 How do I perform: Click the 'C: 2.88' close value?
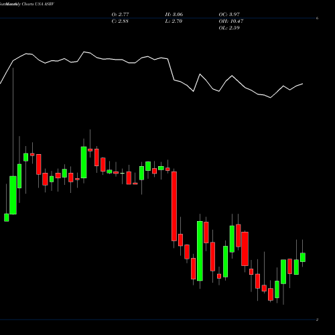120,21
